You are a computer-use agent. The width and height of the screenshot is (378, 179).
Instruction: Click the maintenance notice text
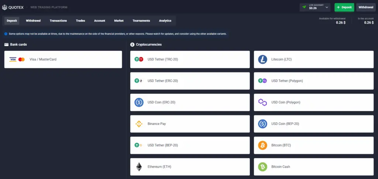(118, 34)
